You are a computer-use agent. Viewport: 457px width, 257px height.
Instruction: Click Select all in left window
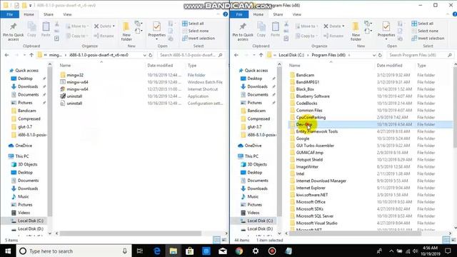coord(193,24)
